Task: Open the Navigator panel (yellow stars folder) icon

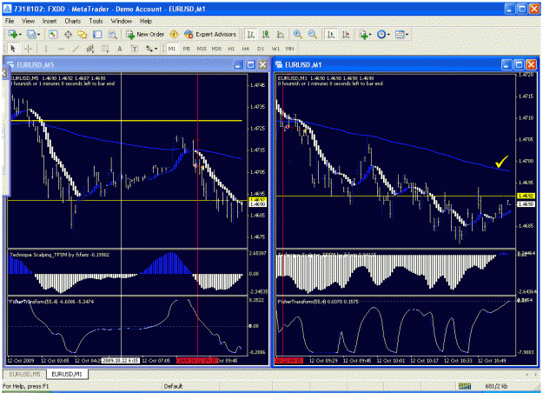Action: (x=83, y=34)
